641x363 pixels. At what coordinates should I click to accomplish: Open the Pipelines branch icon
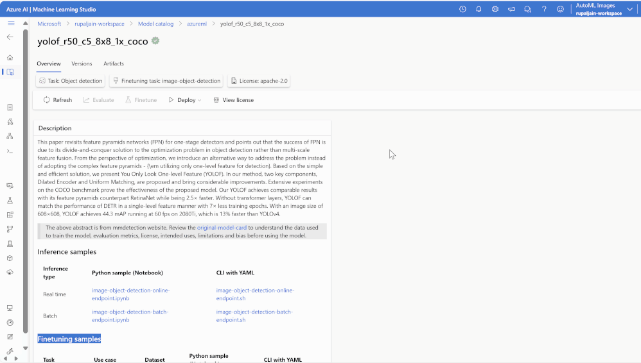click(10, 229)
